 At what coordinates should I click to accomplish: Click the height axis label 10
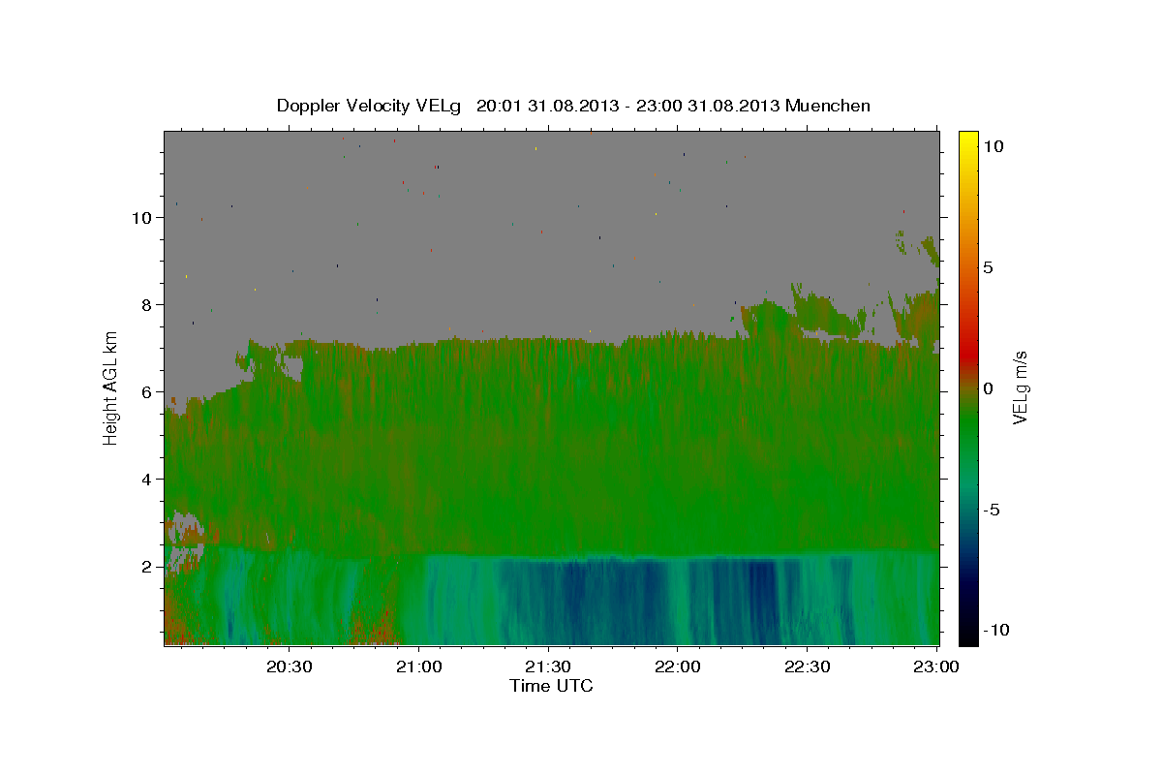tap(141, 218)
